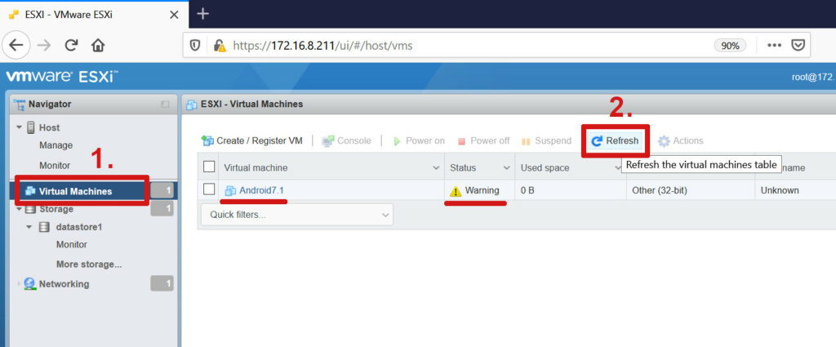This screenshot has width=836, height=347.
Task: Collapse the Host tree node
Action: click(20, 127)
